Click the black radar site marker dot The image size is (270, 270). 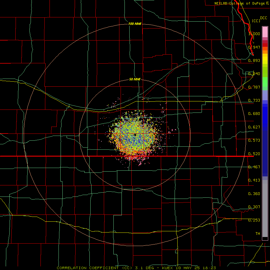point(135,135)
